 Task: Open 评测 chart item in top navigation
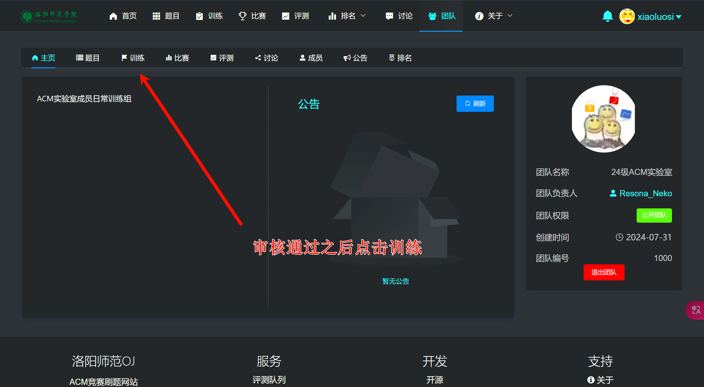click(x=295, y=16)
